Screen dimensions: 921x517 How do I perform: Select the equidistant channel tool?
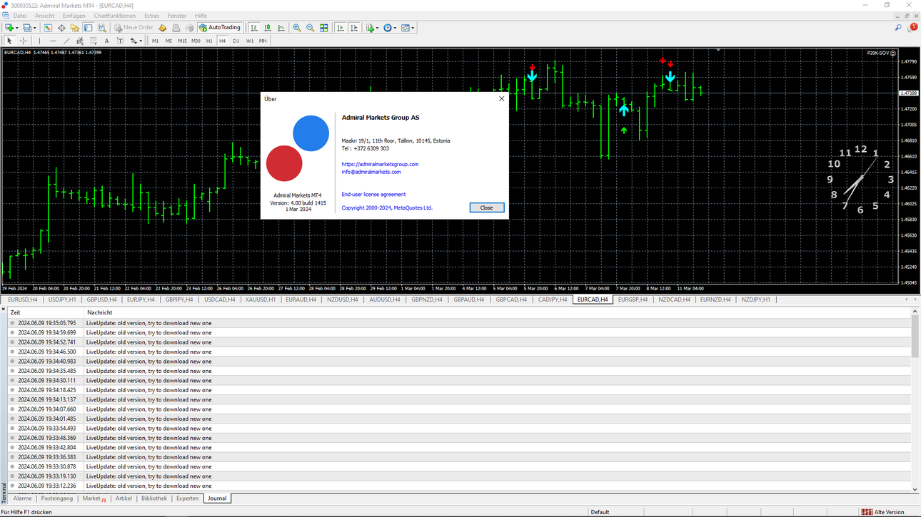pyautogui.click(x=80, y=41)
